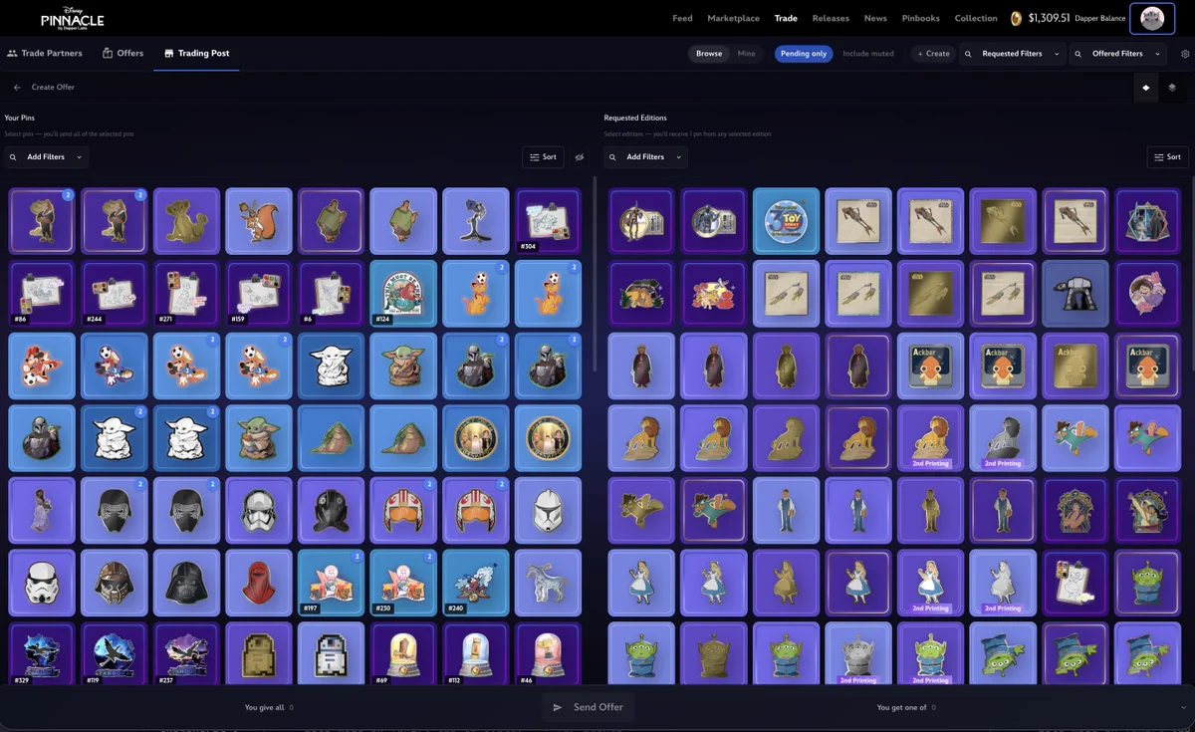Screen dimensions: 1195x732
Task: Select the pin numbered #46
Action: tap(548, 654)
